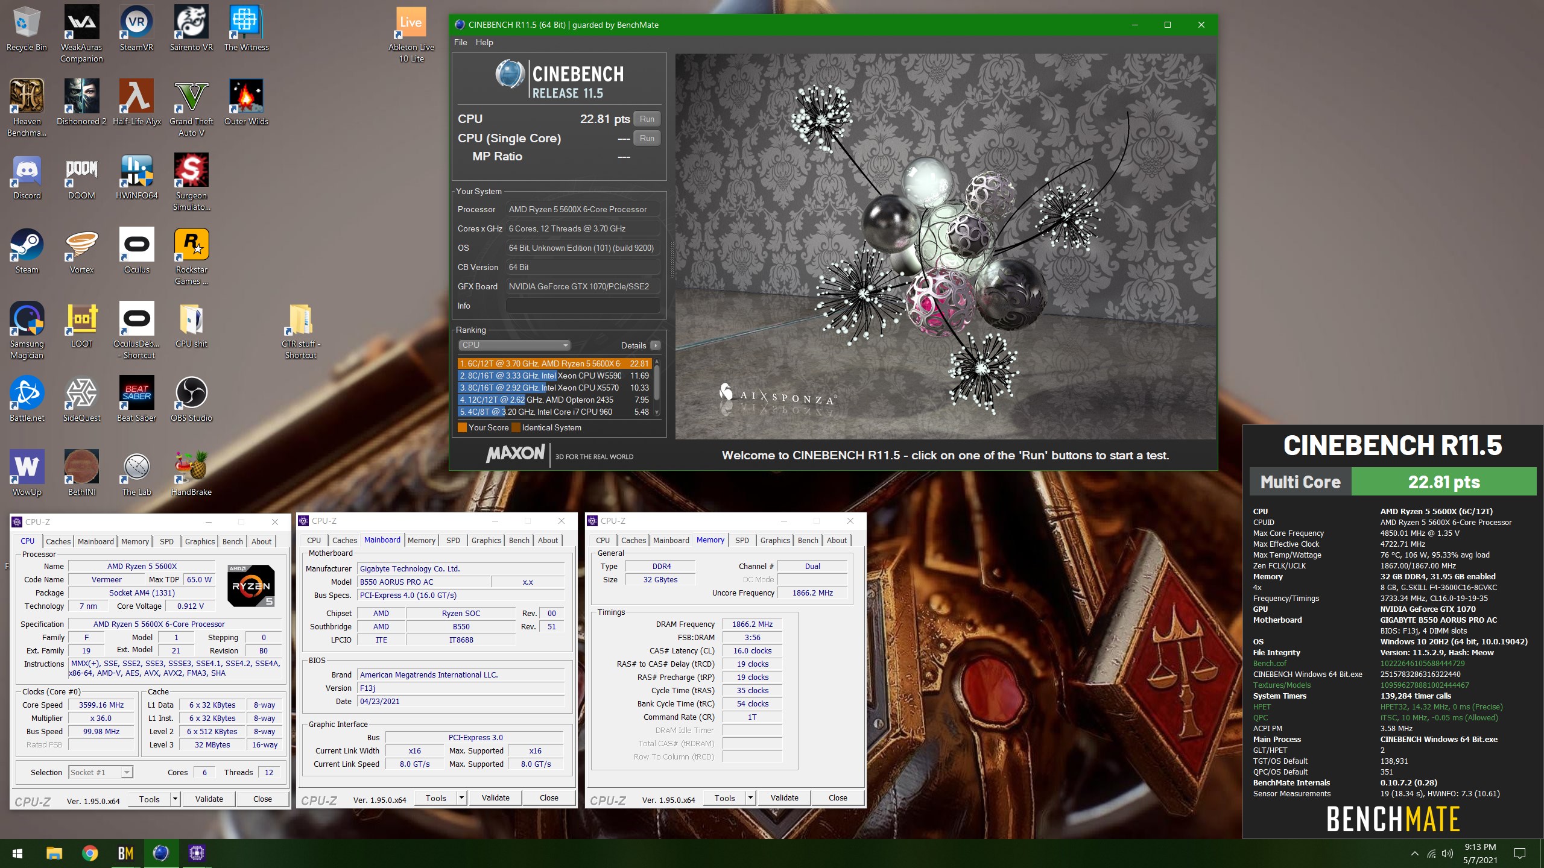Expand Tools dropdown arrow in right CPU-Z

pyautogui.click(x=750, y=798)
